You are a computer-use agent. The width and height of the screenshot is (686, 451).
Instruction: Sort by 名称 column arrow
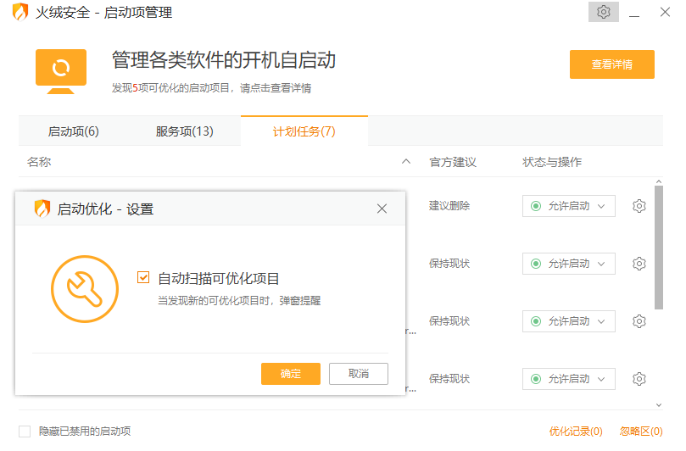(406, 162)
